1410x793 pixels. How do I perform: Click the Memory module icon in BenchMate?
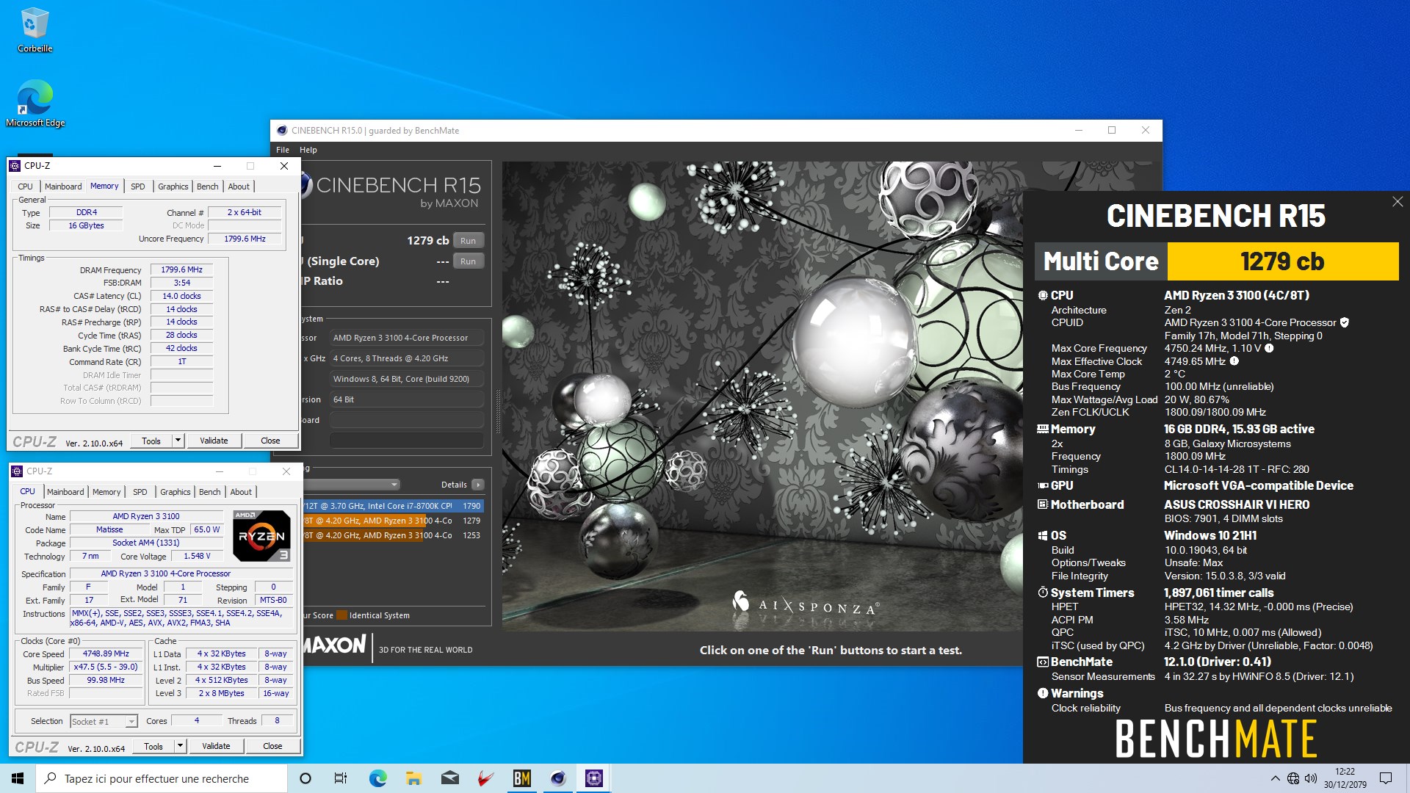click(1042, 429)
